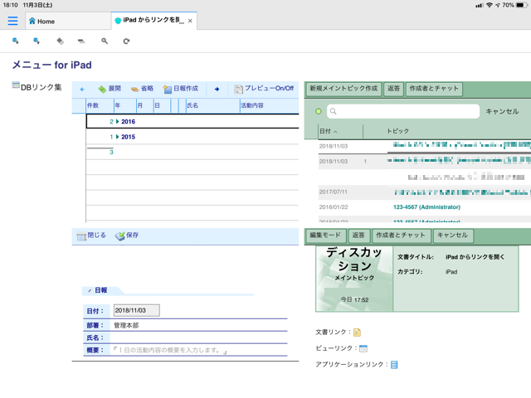Open the topic dated 2017/07/11
Viewport: 531px width, 398px height.
pyautogui.click(x=425, y=192)
